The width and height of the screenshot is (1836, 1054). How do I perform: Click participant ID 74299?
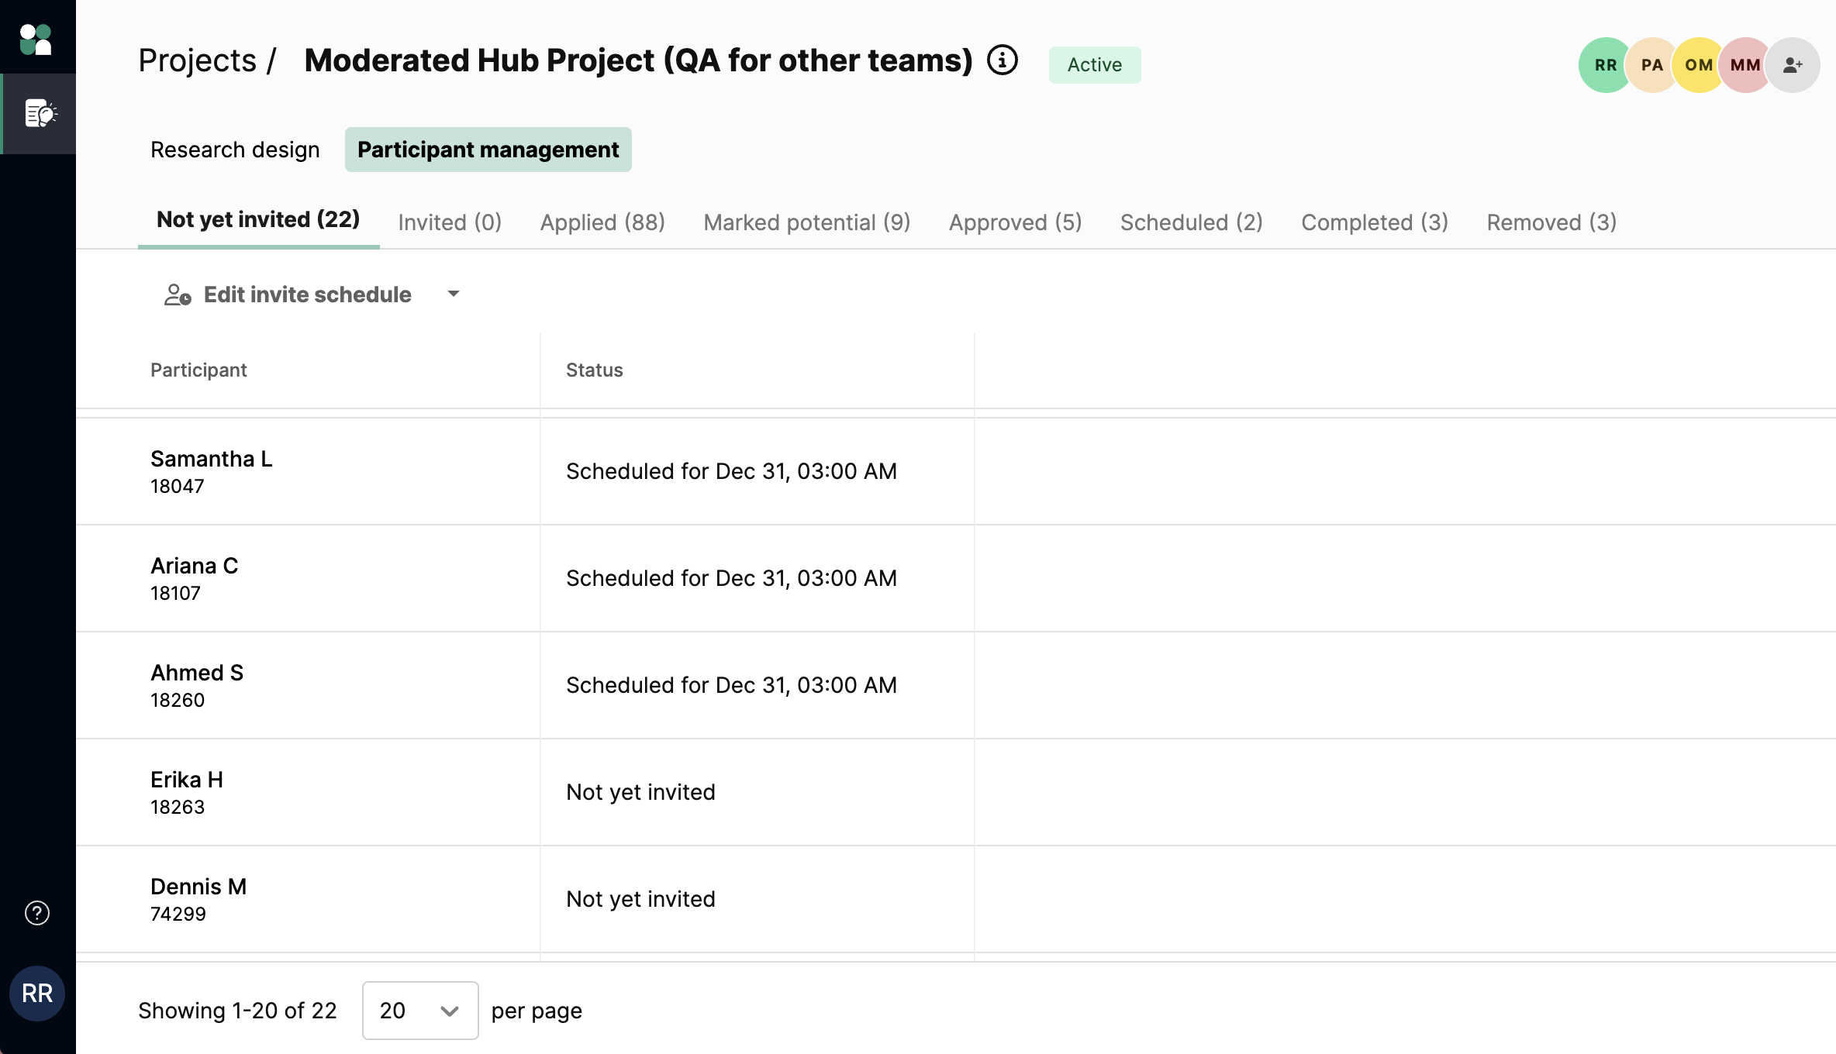tap(178, 914)
